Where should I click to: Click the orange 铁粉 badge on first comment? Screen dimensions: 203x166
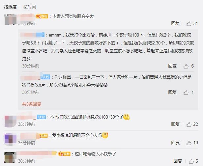point(42,16)
